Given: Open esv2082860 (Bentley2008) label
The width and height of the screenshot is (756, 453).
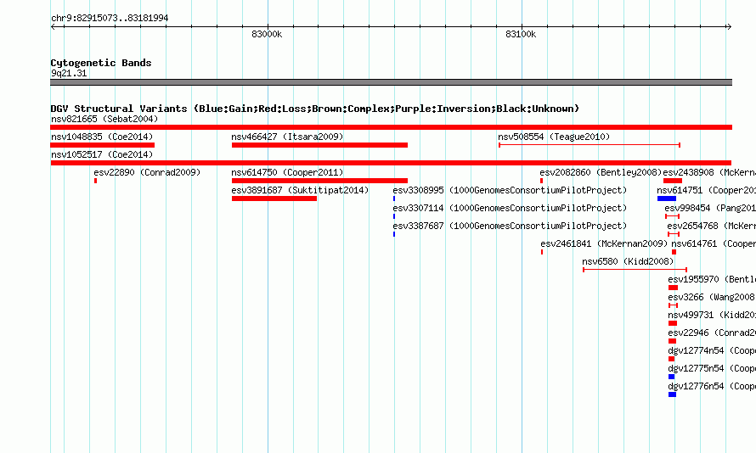Looking at the screenshot, I should [601, 172].
